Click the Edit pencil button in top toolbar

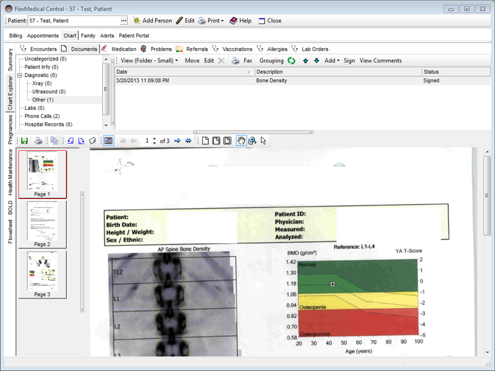(186, 21)
